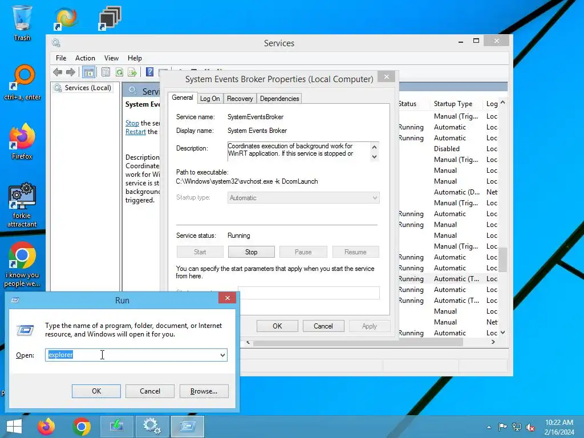The image size is (584, 438).
Task: Open the Action menu
Action: pos(85,58)
